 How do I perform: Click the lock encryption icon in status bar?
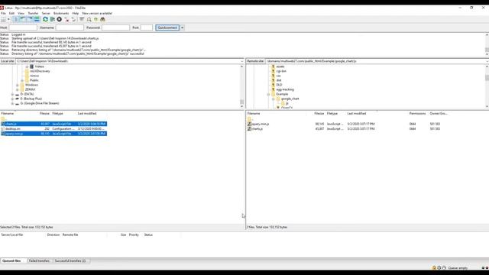434,268
